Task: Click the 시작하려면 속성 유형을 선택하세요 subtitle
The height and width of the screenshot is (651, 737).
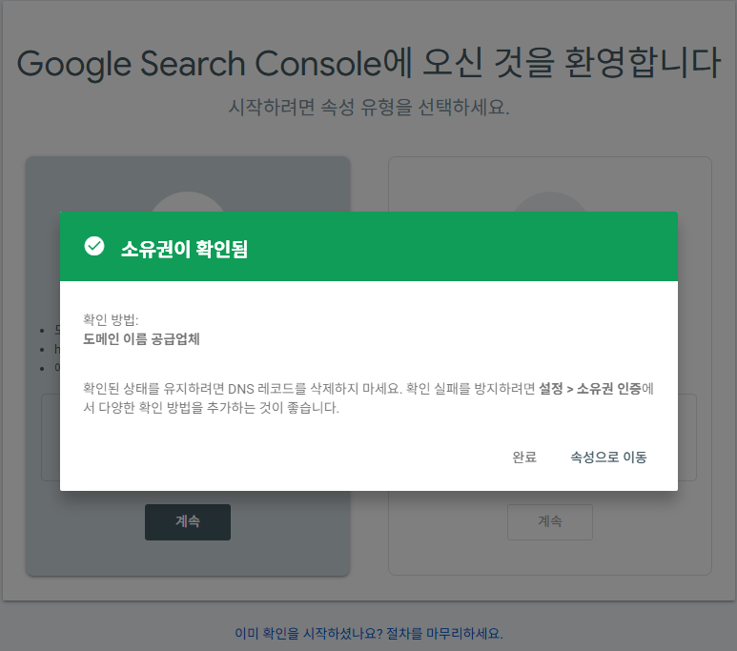Action: pos(369,107)
